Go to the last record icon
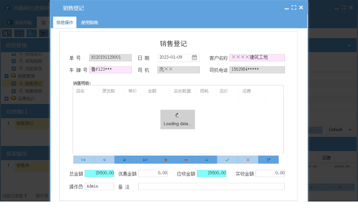Viewport: 358px width, 220px height. point(145,159)
